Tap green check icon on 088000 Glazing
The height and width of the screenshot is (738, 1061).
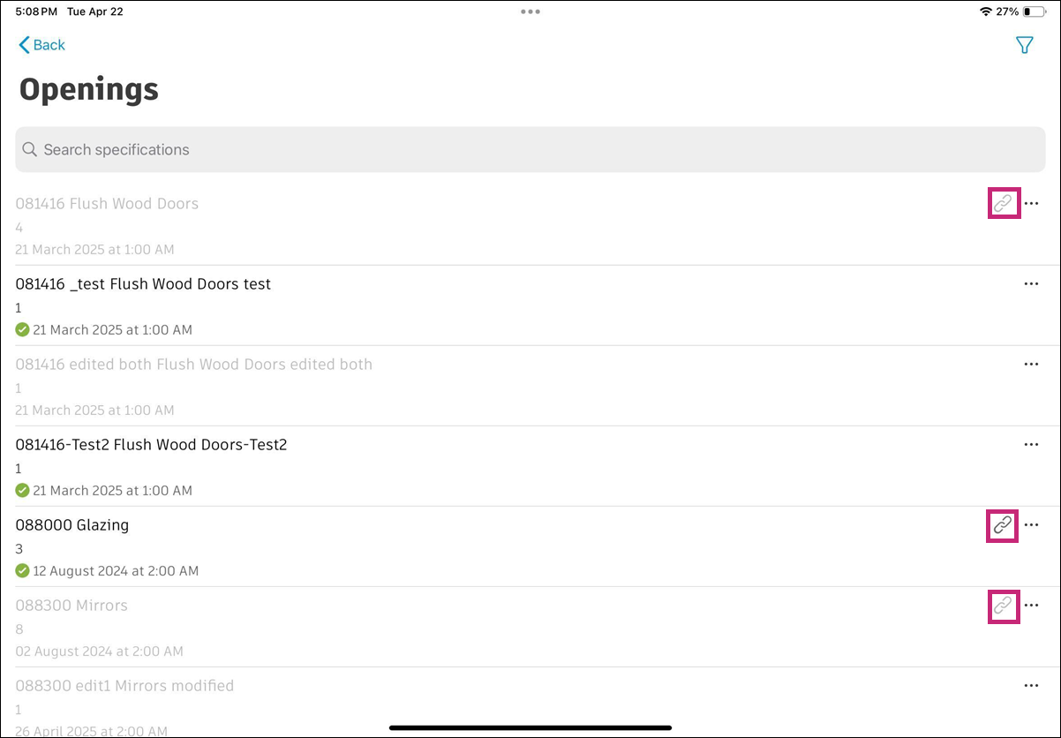(x=23, y=571)
